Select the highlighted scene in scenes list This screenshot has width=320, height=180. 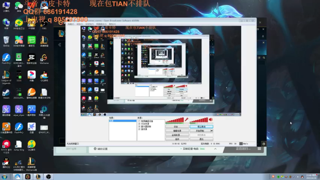click(123, 121)
